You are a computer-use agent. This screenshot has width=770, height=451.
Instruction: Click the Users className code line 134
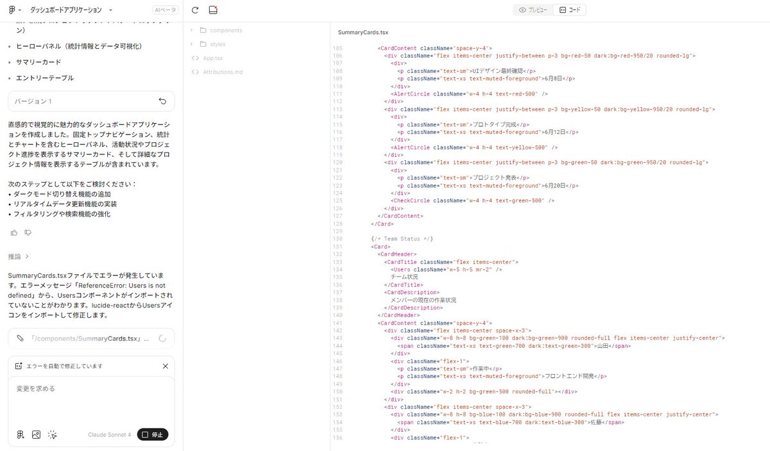[446, 270]
